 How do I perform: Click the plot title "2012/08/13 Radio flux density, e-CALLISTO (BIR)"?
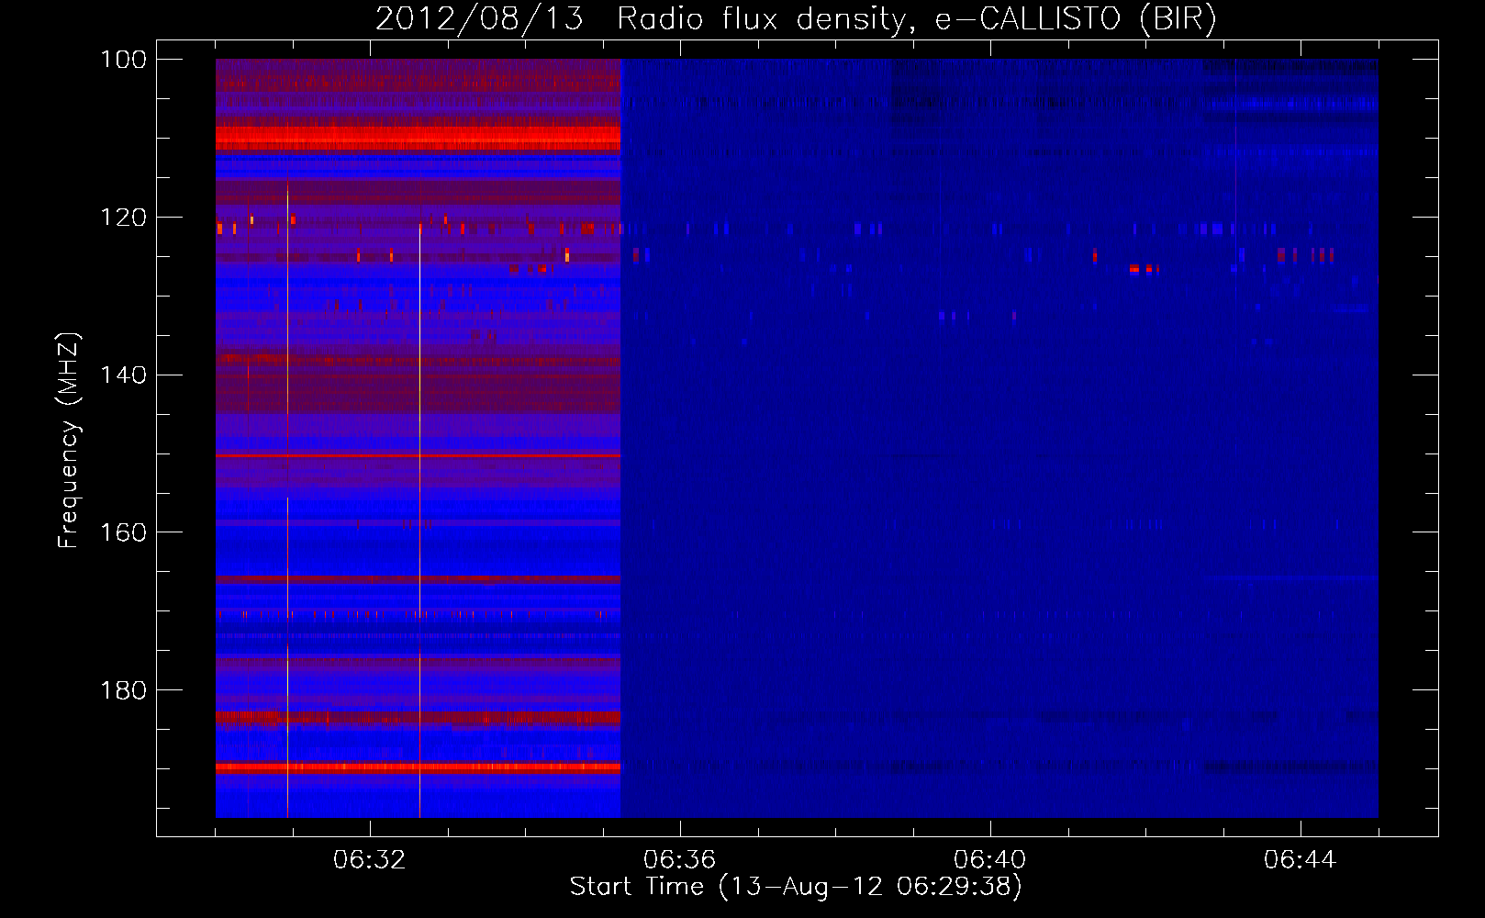(796, 18)
